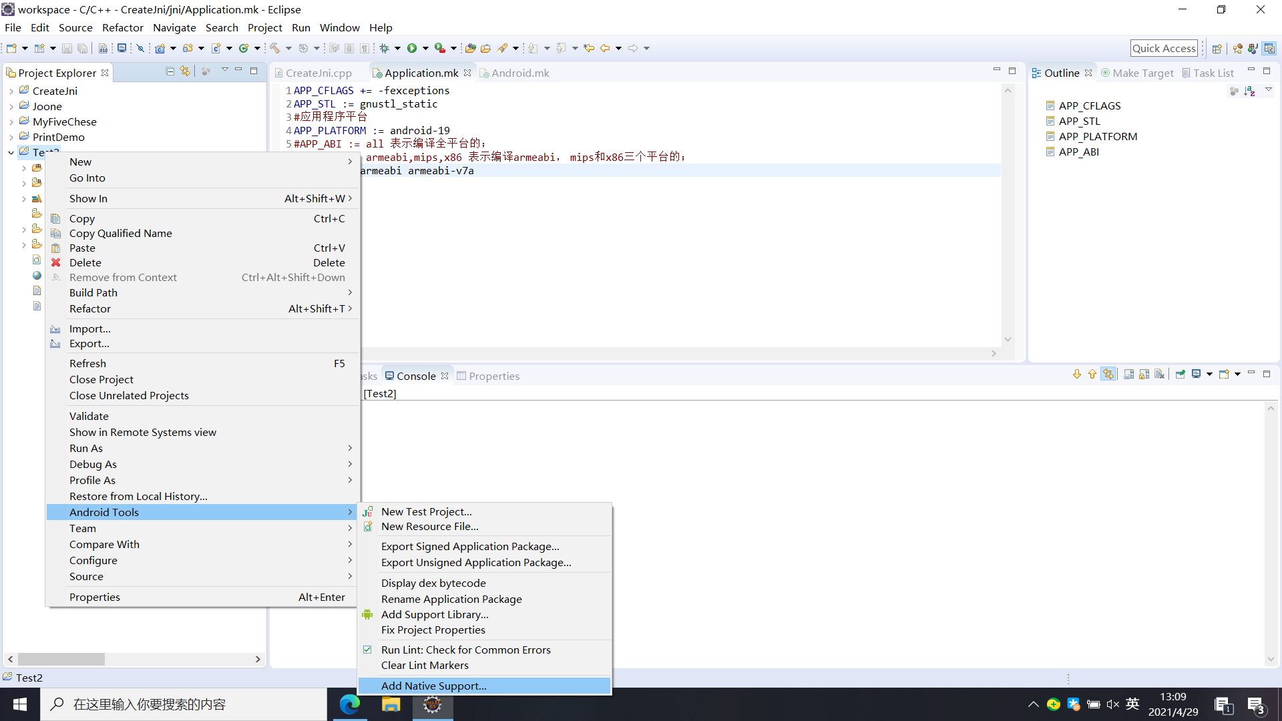Image resolution: width=1282 pixels, height=721 pixels.
Task: Expand the Joone project
Action: point(11,106)
